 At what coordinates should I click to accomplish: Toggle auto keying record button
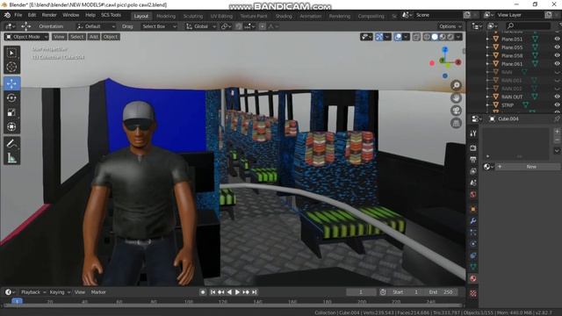pyautogui.click(x=203, y=292)
